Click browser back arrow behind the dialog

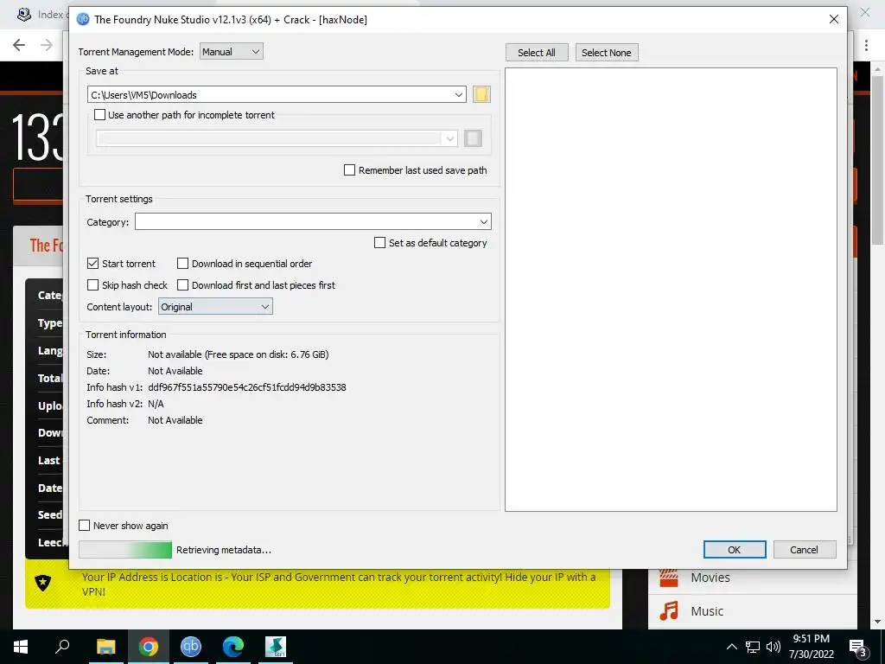[19, 45]
